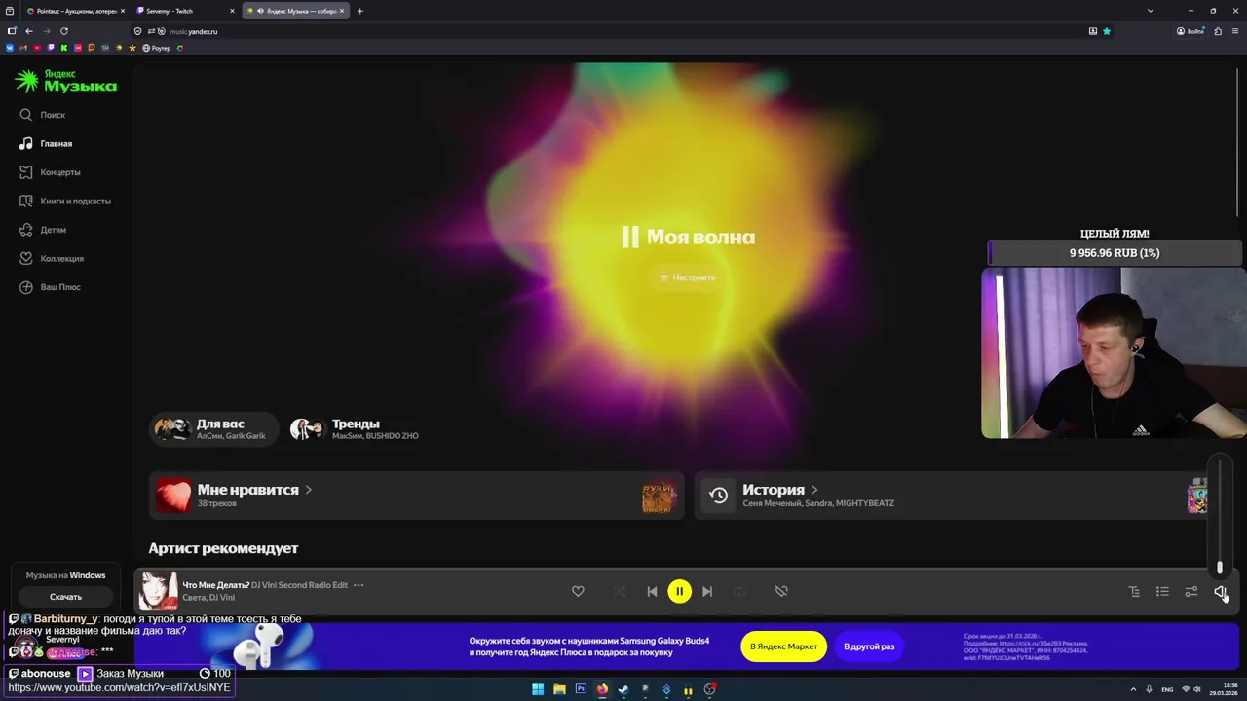The image size is (1247, 701).
Task: Click the Настроить wave button
Action: pyautogui.click(x=688, y=277)
